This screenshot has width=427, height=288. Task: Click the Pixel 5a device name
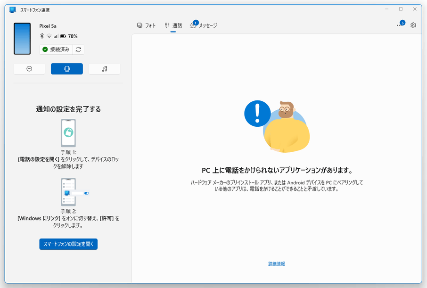48,26
